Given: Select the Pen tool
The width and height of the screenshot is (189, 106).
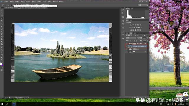Looking at the screenshot, I should pyautogui.click(x=1, y=47).
